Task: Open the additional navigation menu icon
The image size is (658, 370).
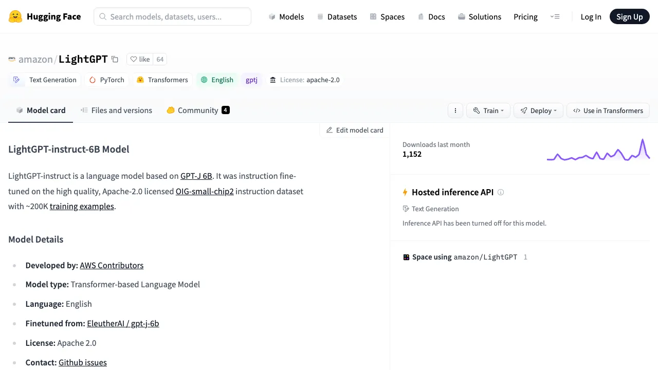Action: pyautogui.click(x=555, y=16)
